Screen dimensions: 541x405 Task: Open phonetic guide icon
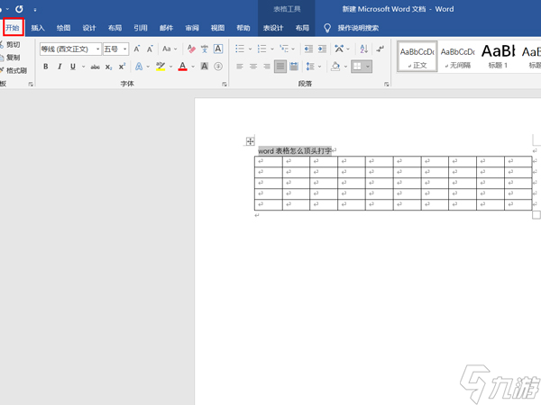(205, 49)
